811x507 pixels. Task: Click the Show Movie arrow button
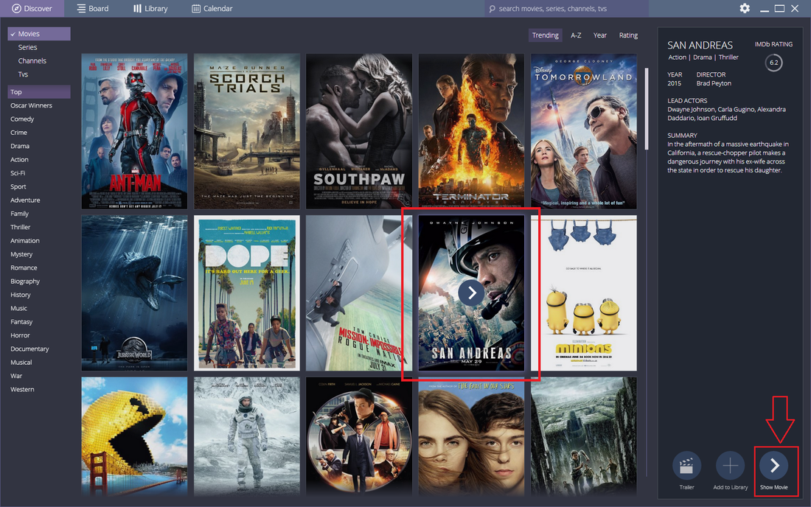point(773,466)
